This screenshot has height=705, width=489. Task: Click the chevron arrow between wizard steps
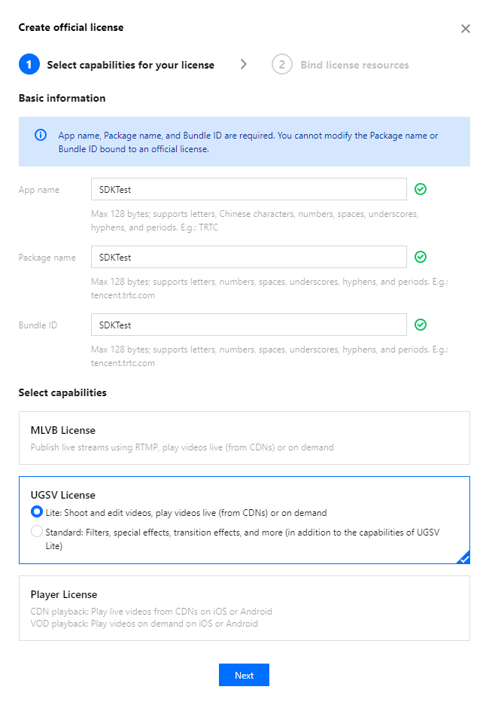click(243, 65)
